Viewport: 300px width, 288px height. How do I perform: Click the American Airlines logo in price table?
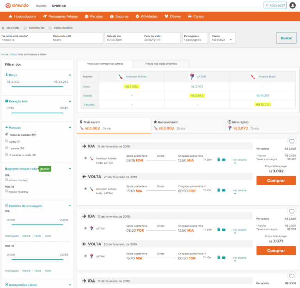point(121,77)
